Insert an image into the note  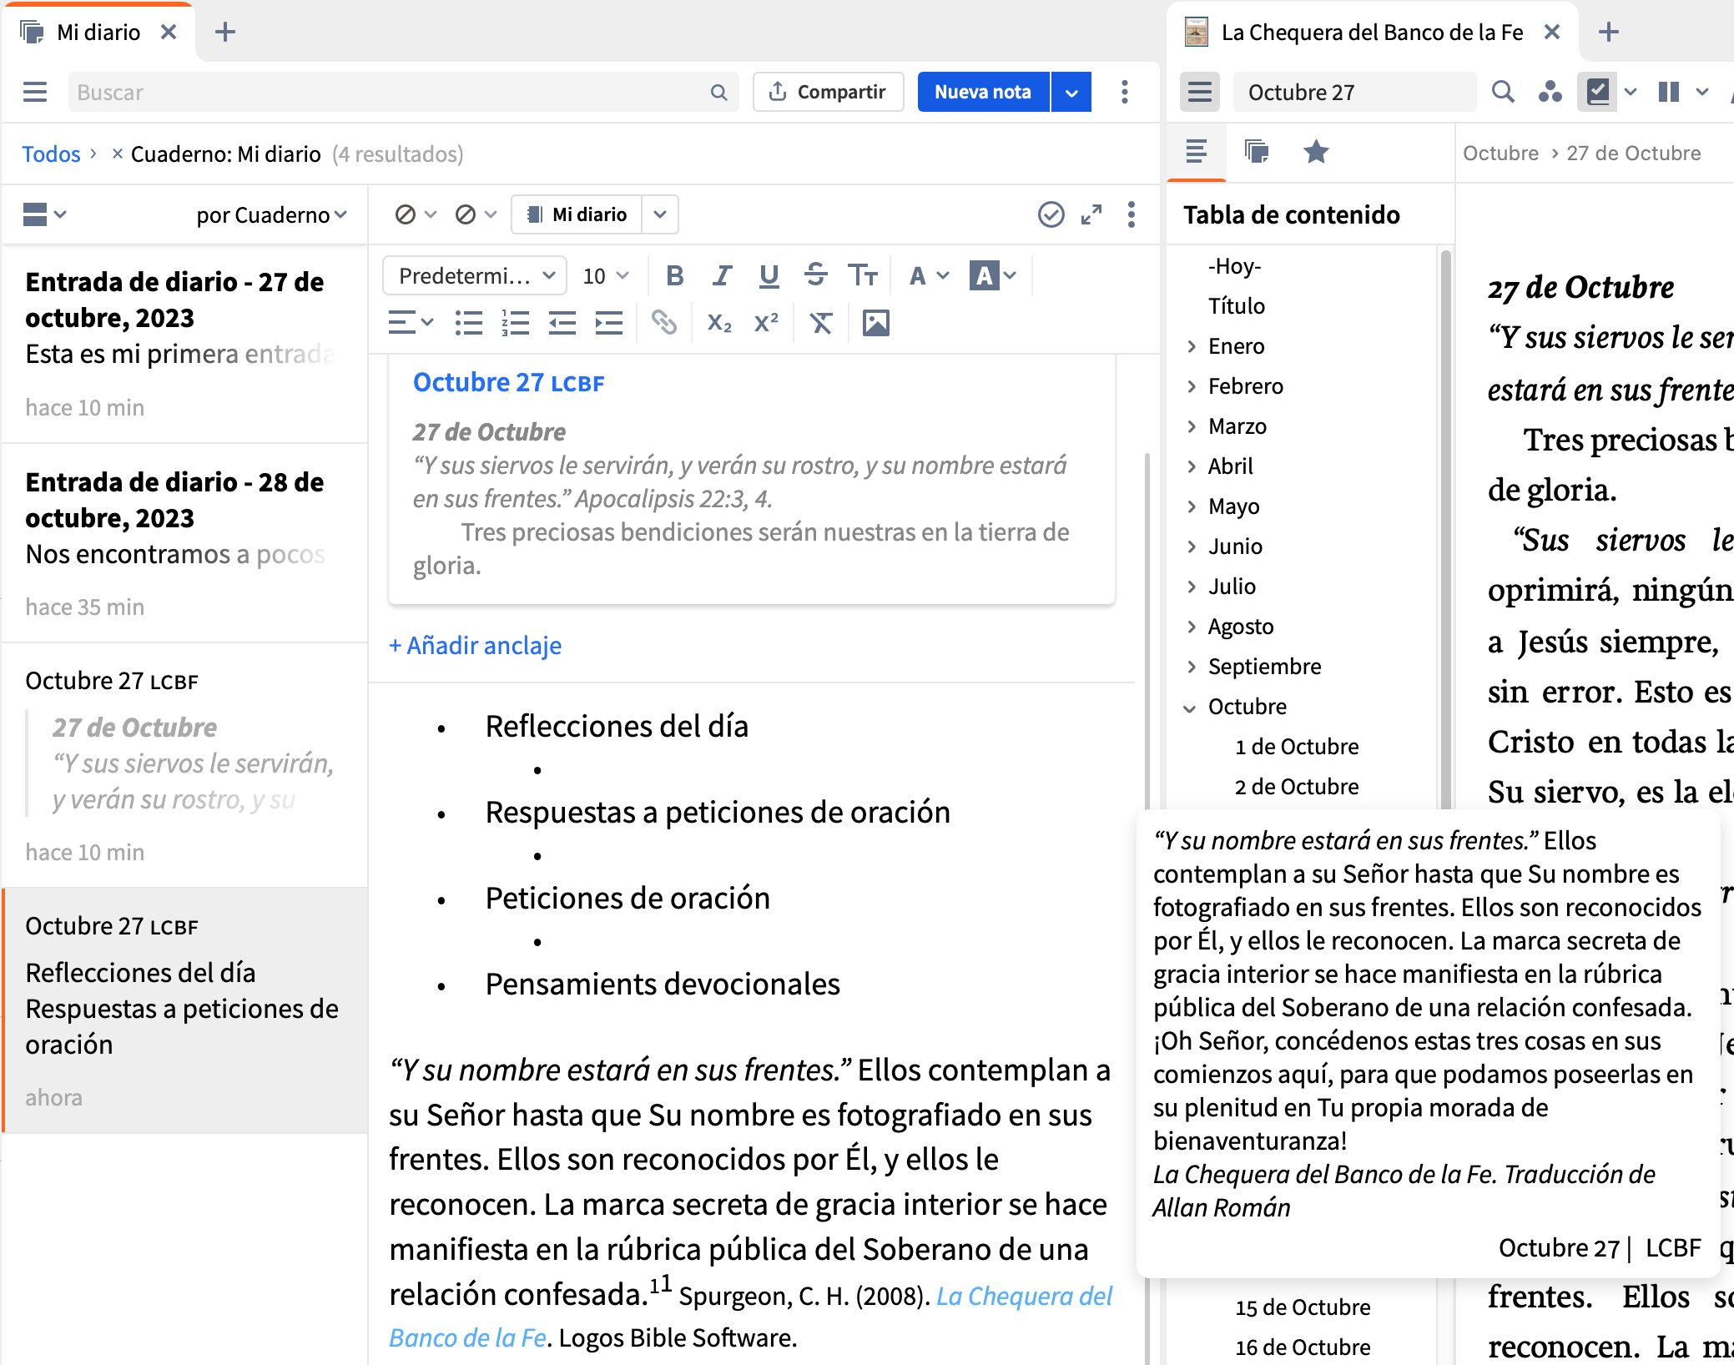coord(876,323)
